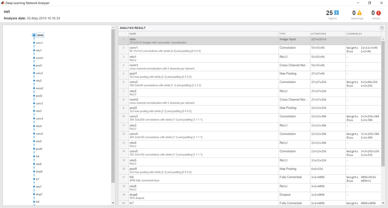
Task: Open the Analysis Result options dropdown arrow
Action: tap(382, 28)
